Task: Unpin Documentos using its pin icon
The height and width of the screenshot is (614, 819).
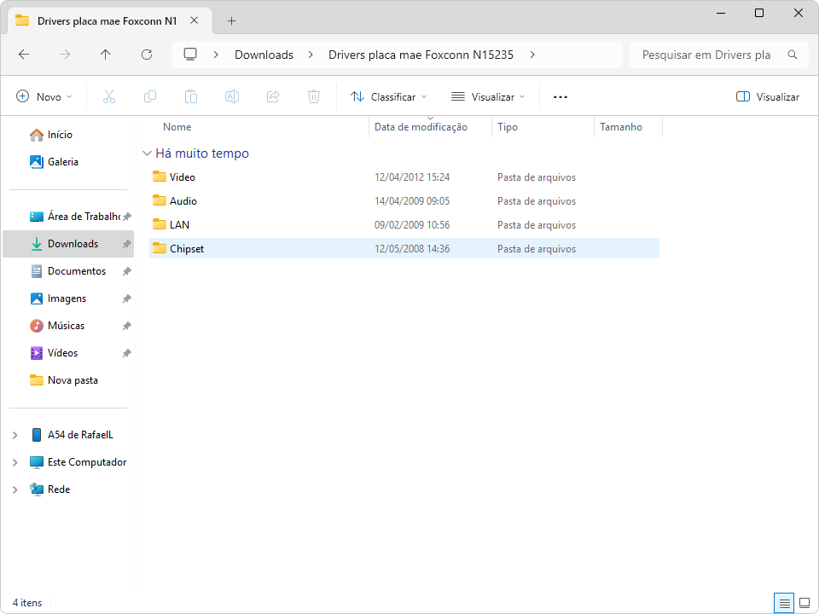Action: coord(127,271)
